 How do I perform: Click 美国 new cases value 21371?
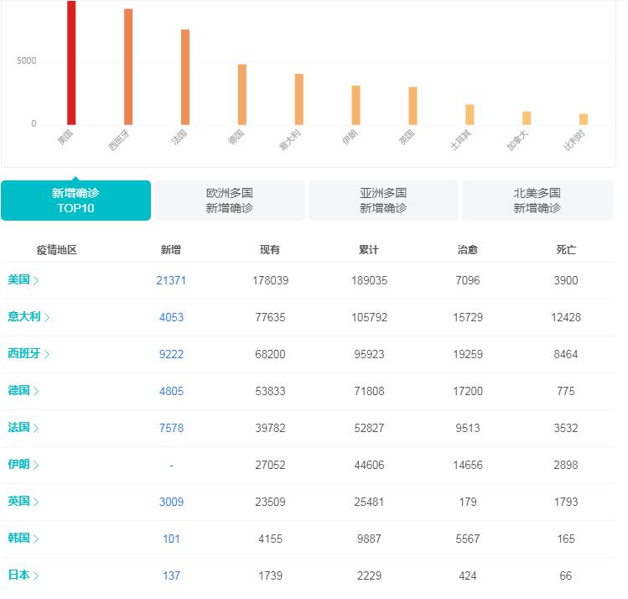tap(171, 280)
